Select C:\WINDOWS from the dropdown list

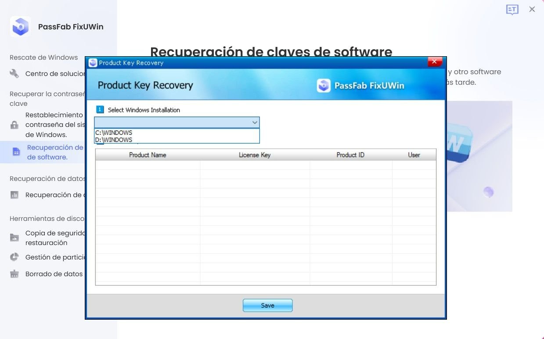click(x=113, y=132)
